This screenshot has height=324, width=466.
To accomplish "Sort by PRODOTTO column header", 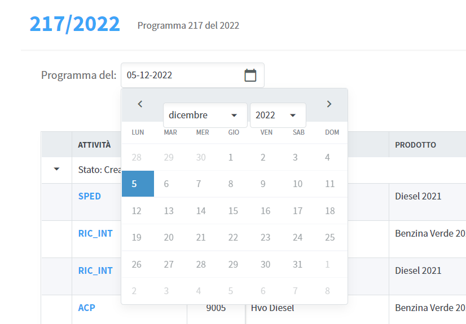I will point(415,145).
